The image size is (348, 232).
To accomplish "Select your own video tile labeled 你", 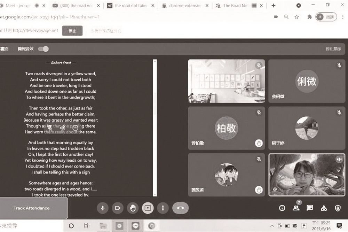I will click(307, 175).
